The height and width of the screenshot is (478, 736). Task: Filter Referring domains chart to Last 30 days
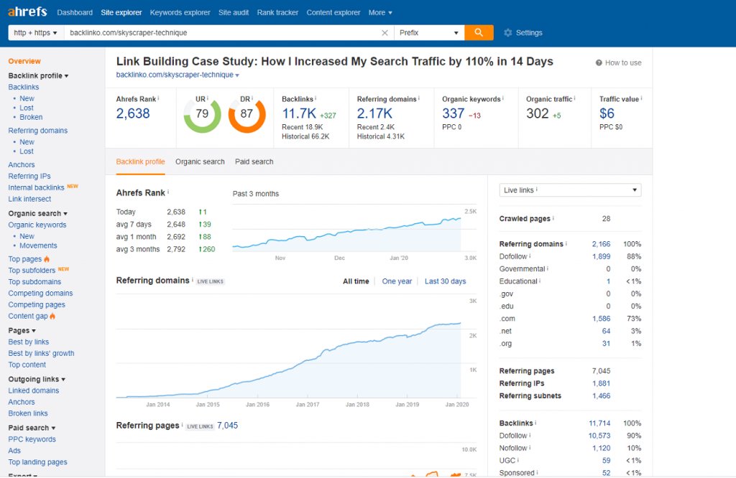click(445, 281)
